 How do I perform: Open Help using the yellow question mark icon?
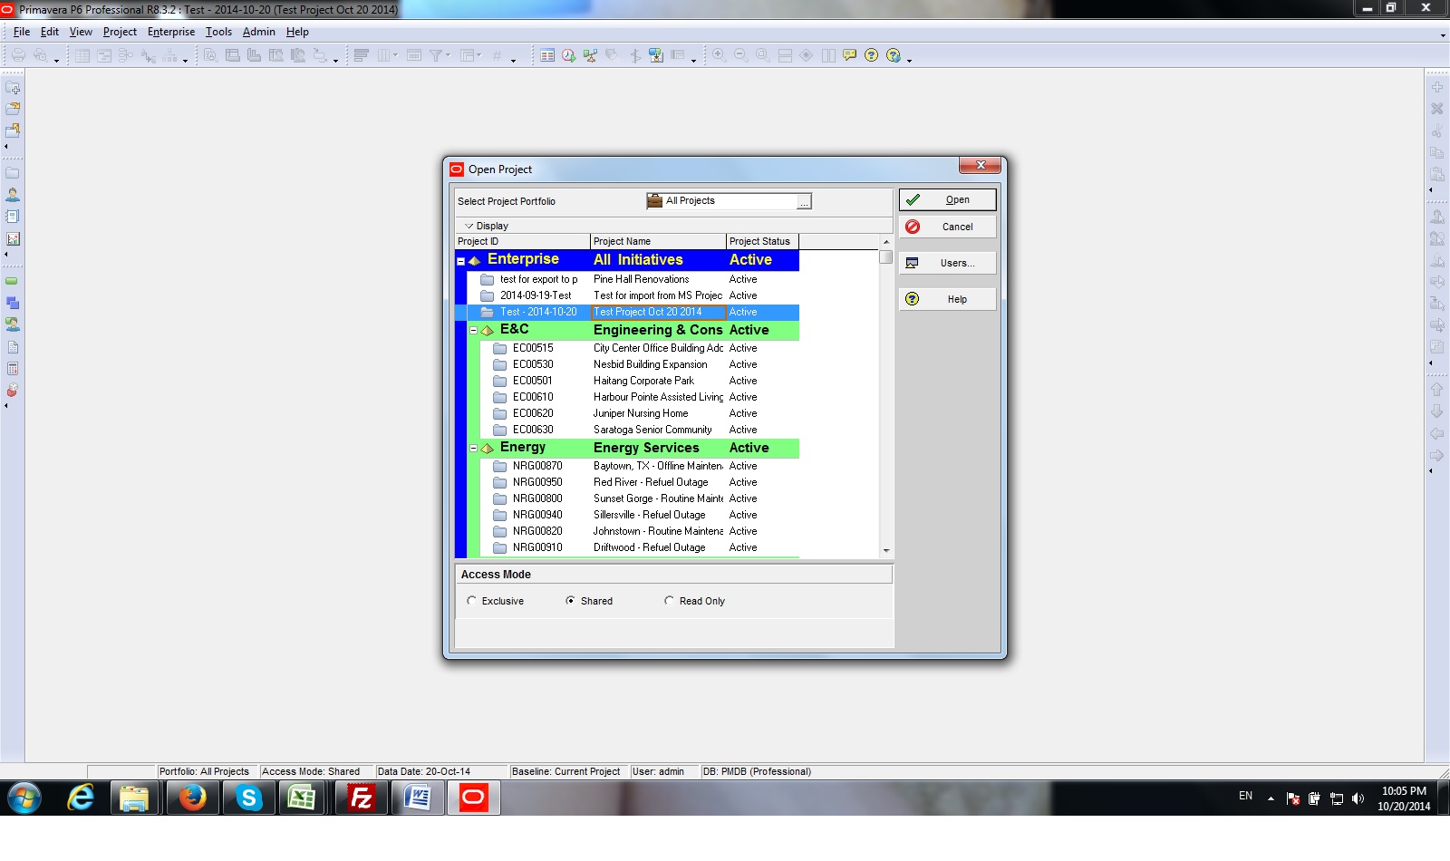tap(870, 55)
